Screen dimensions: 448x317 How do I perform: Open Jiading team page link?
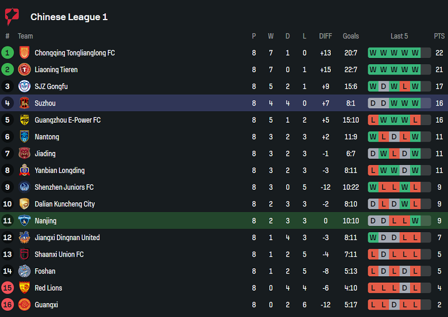[45, 154]
